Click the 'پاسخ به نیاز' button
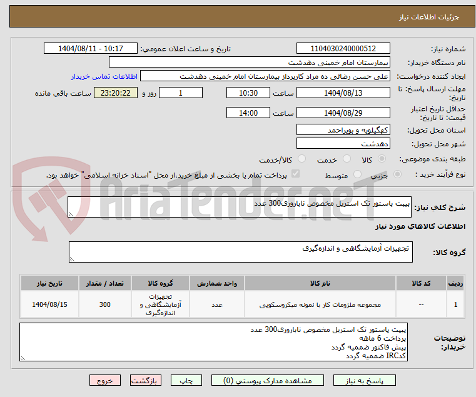476x397 pixels. coord(364,380)
